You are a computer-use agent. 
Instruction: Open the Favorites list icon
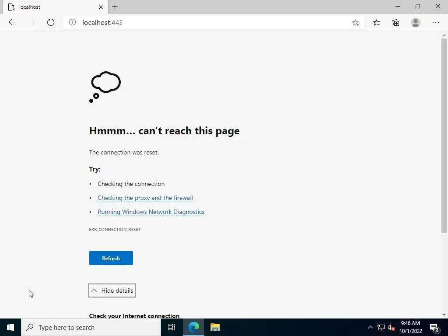376,22
